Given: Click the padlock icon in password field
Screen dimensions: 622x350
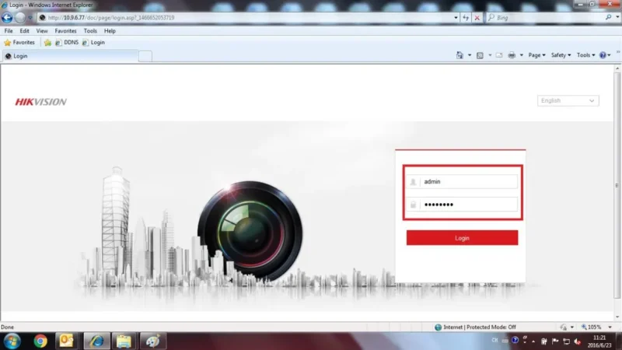Looking at the screenshot, I should click(413, 205).
